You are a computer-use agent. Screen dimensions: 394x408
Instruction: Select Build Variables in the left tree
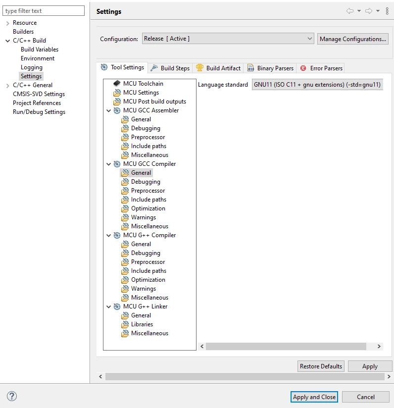40,50
